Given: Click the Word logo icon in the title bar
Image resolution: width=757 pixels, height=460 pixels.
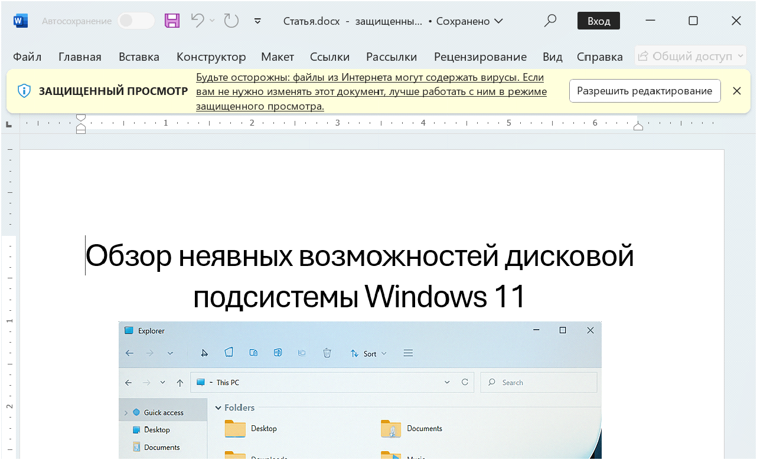Looking at the screenshot, I should pos(20,20).
